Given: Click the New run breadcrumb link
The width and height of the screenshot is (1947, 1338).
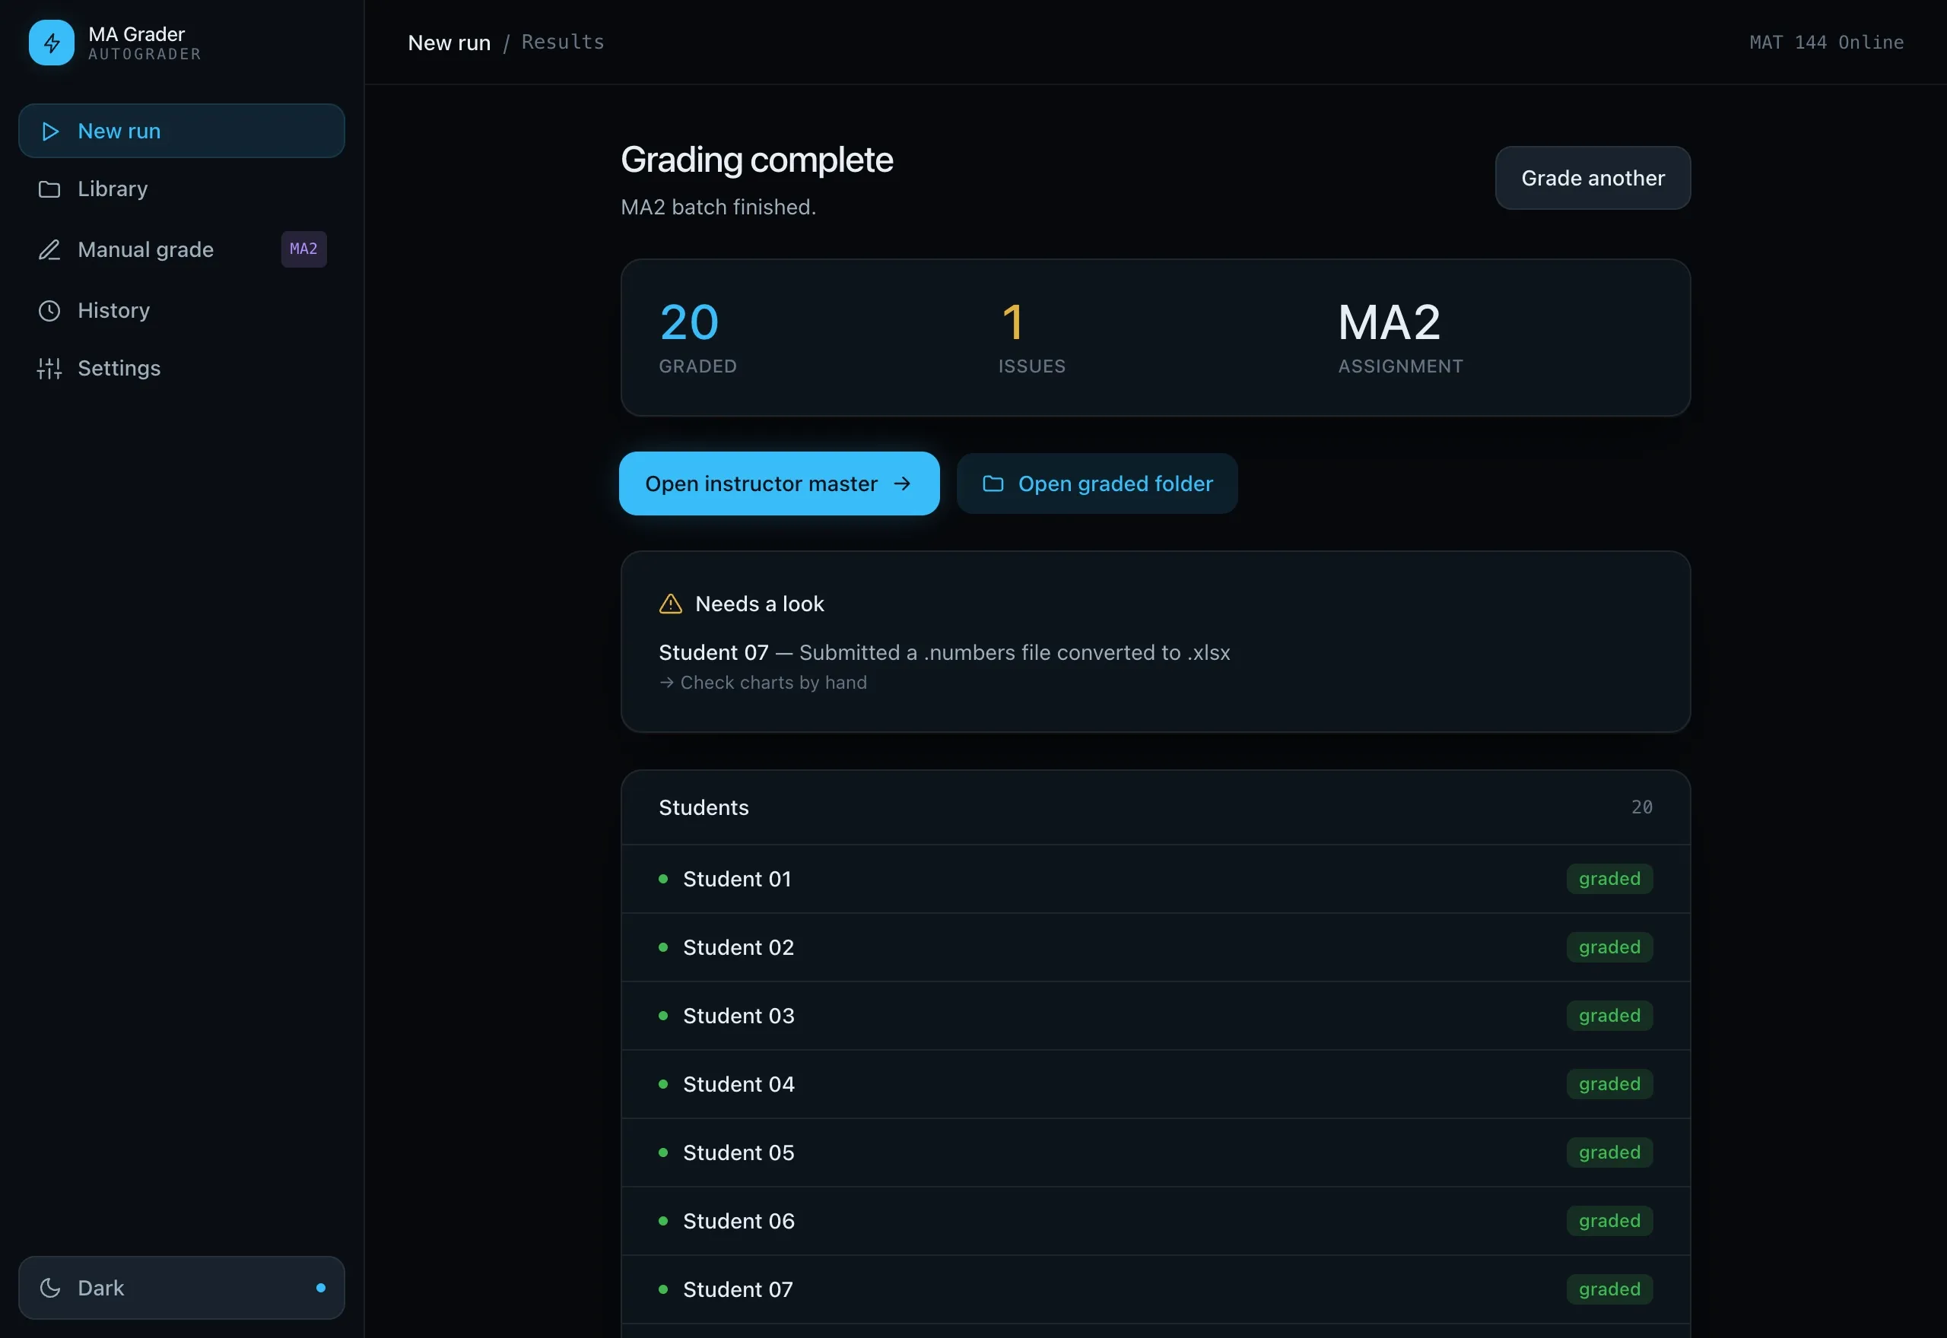Looking at the screenshot, I should pyautogui.click(x=449, y=43).
